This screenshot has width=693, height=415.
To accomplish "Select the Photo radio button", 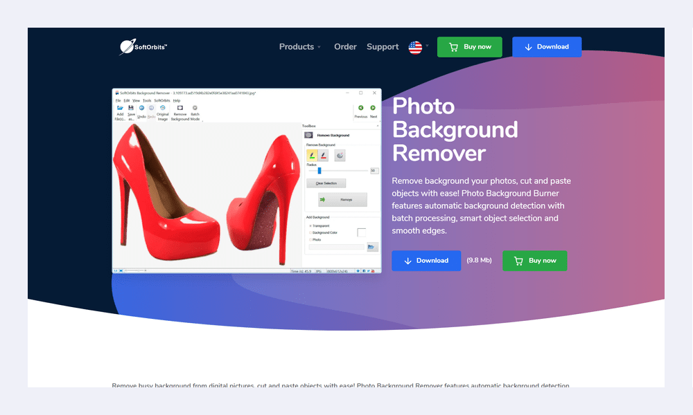I will pos(310,240).
